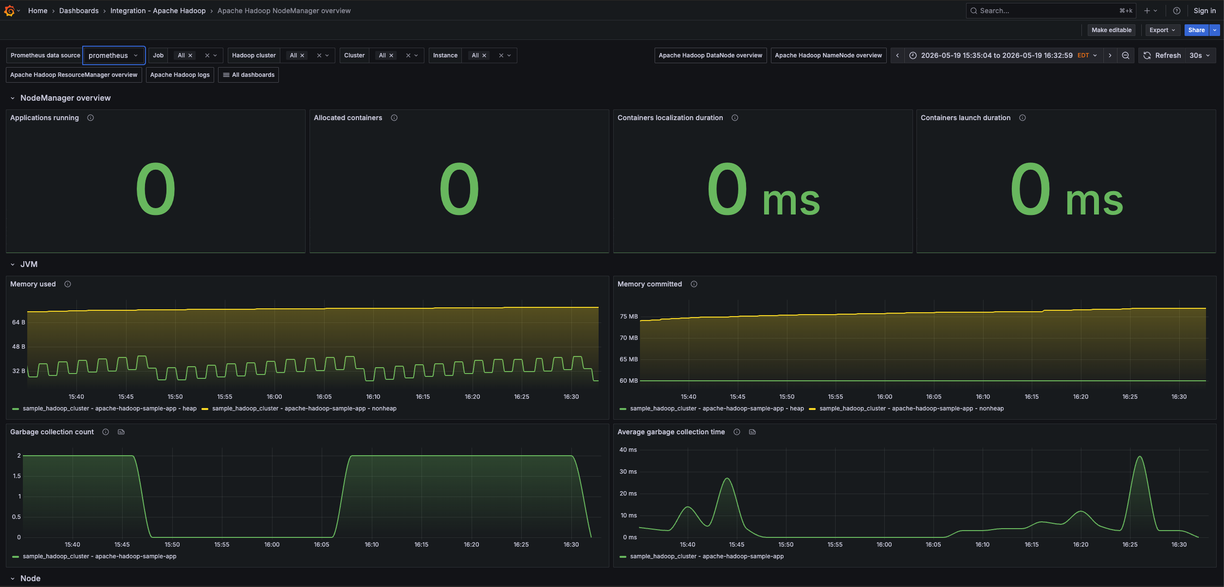Show info for Applications running panel
Screen dimensions: 1224x587
[x=91, y=118]
